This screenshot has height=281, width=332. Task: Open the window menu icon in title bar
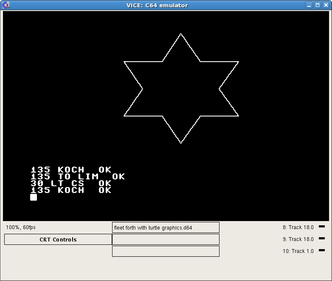click(6, 5)
